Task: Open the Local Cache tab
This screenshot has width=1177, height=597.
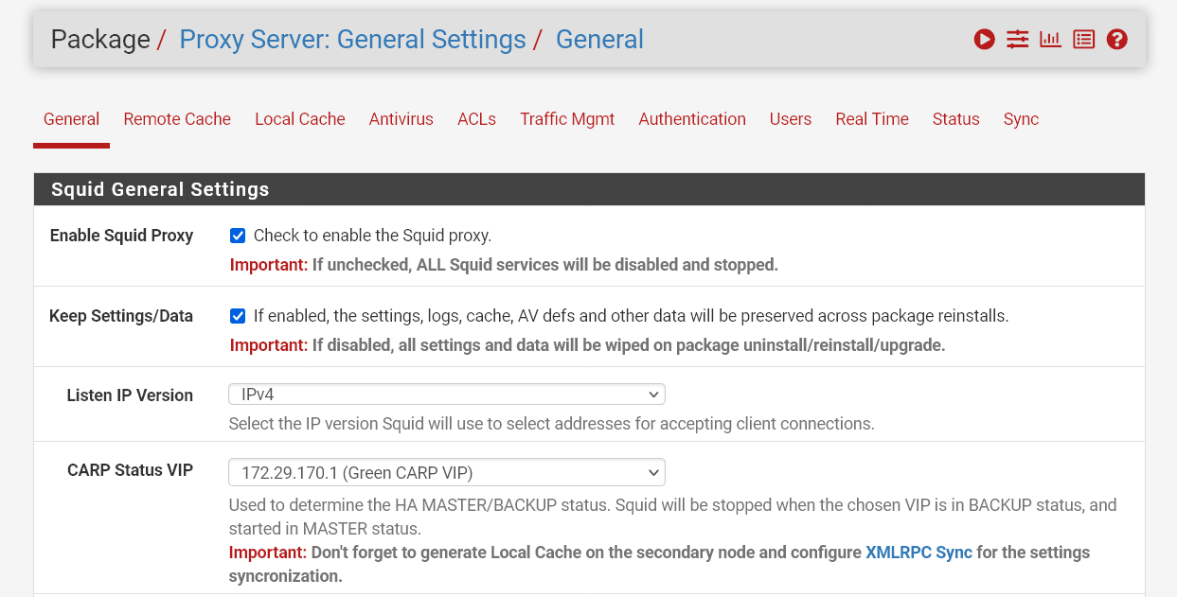Action: click(299, 119)
